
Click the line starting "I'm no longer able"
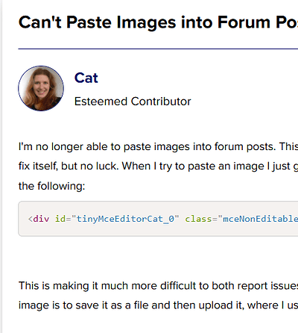(x=158, y=146)
